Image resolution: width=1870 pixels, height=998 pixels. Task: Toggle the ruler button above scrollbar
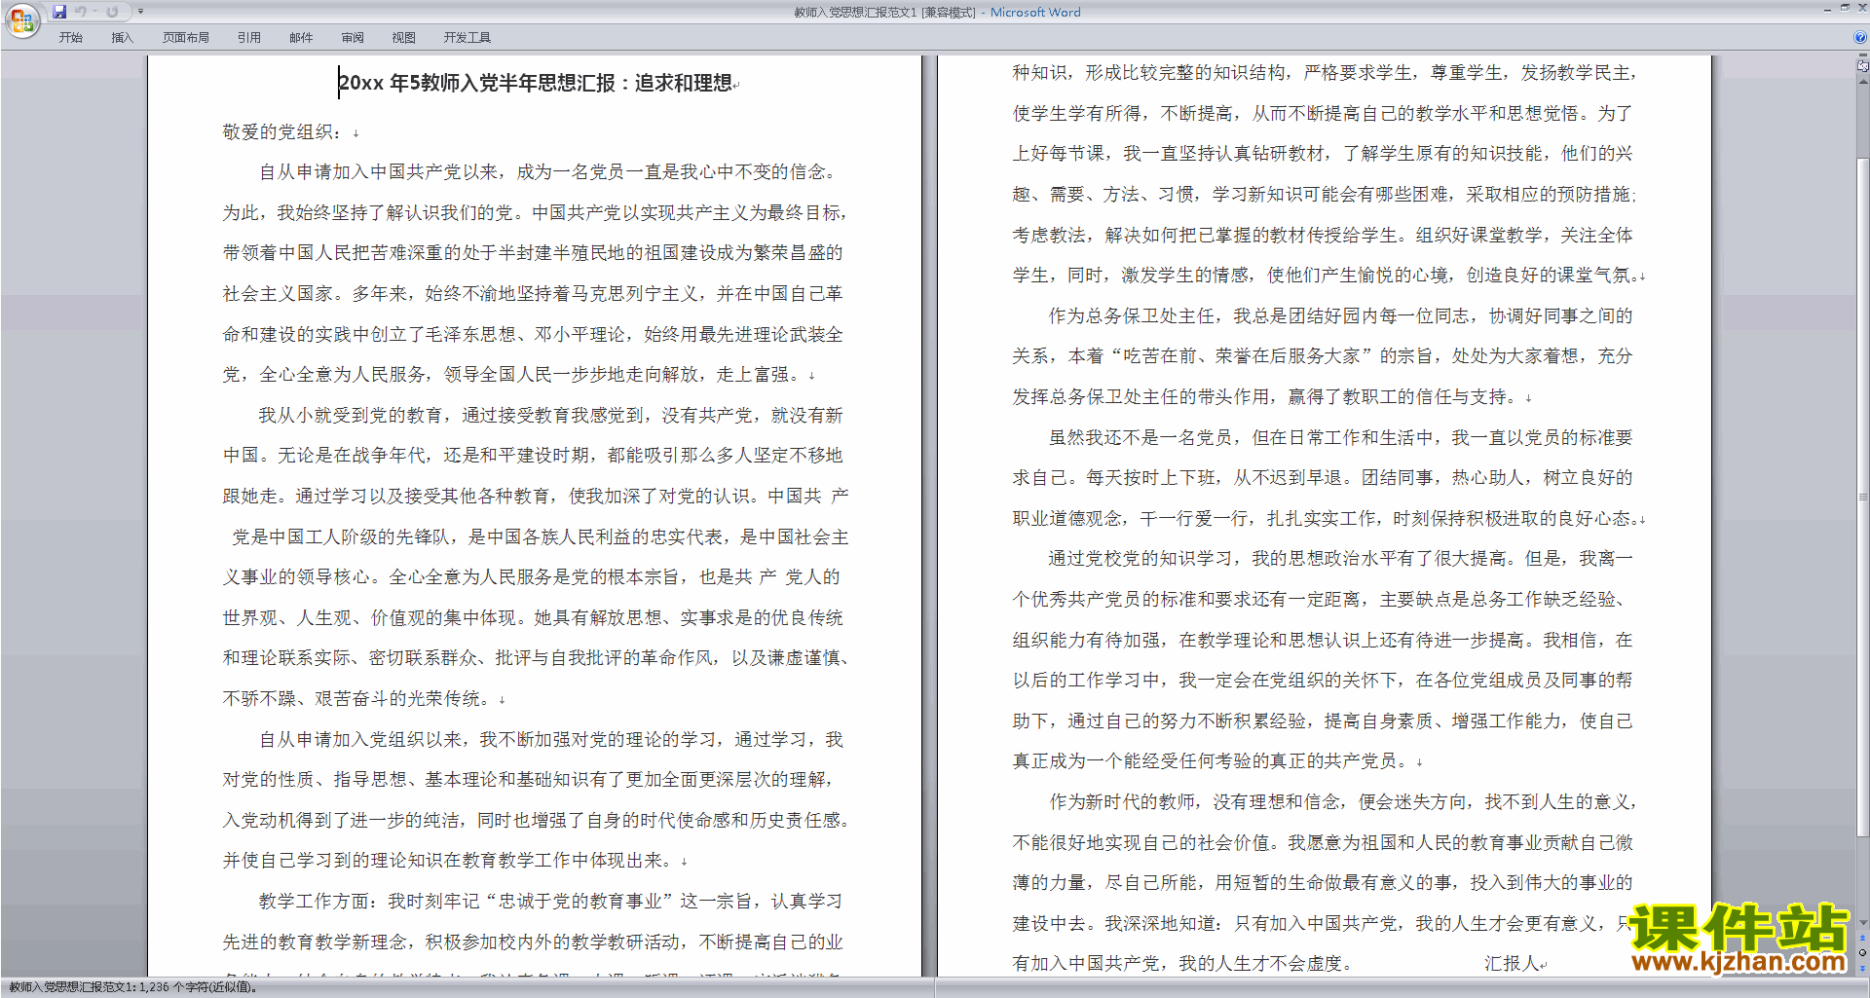(x=1863, y=66)
